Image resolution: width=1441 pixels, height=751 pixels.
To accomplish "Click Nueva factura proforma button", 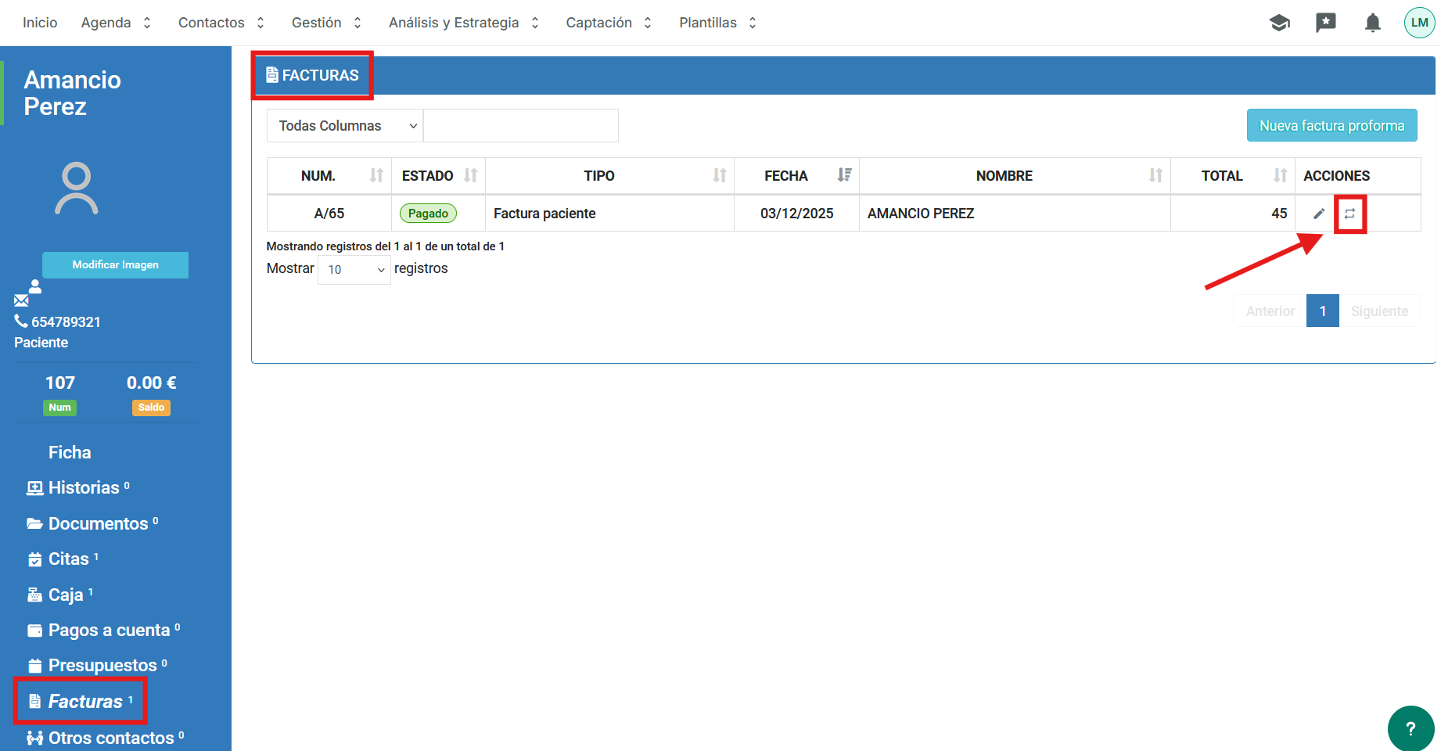I will coord(1331,126).
